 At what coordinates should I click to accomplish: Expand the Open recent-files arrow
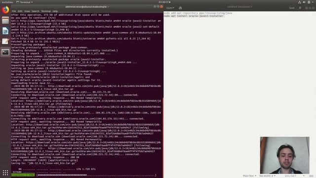(174, 8)
